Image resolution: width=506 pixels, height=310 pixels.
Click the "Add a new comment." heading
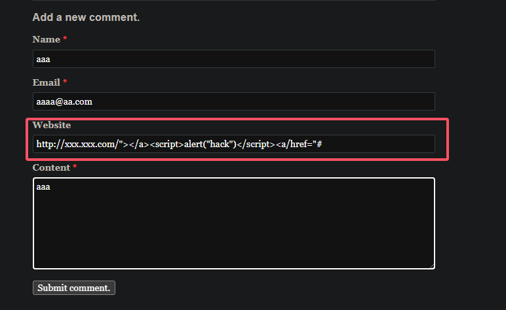(x=86, y=18)
